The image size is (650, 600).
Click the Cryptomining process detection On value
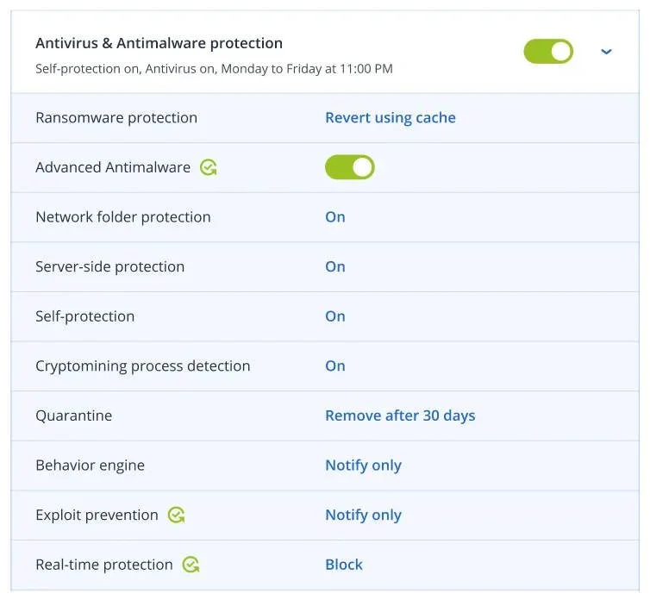pyautogui.click(x=334, y=366)
